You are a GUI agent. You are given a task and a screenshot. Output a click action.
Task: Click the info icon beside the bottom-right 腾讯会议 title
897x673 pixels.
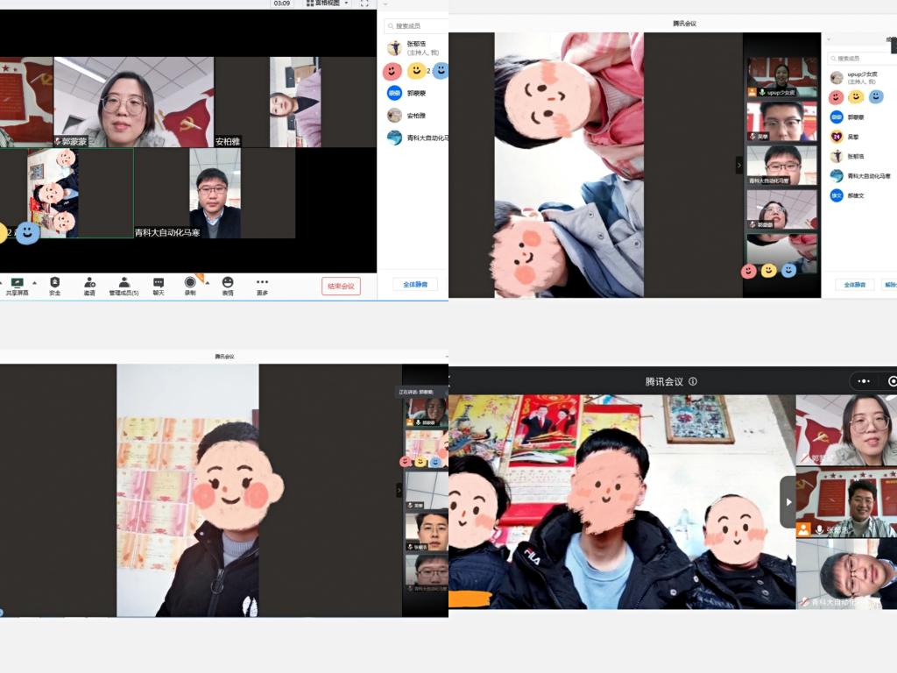pos(693,381)
